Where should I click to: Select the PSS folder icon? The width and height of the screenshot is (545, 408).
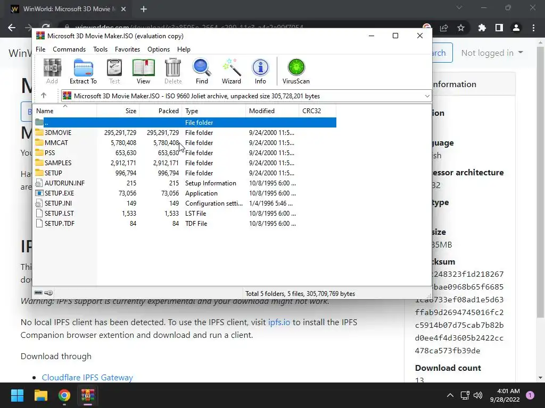pos(39,152)
